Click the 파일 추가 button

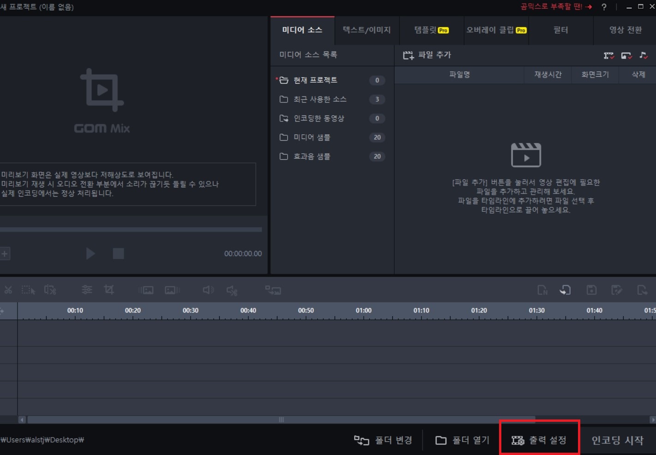pyautogui.click(x=427, y=55)
